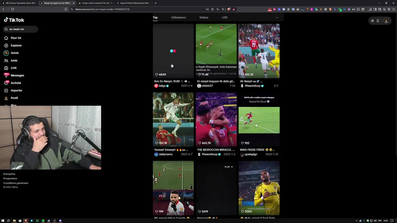Open the Importer upload page

pyautogui.click(x=13, y=90)
